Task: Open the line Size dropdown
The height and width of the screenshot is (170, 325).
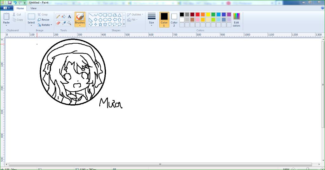Action: tap(151, 20)
